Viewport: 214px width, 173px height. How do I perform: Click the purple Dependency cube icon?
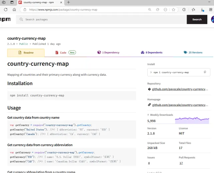coord(99,52)
